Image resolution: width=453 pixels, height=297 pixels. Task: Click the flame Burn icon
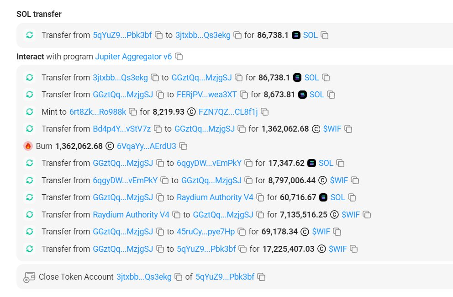[x=28, y=146]
